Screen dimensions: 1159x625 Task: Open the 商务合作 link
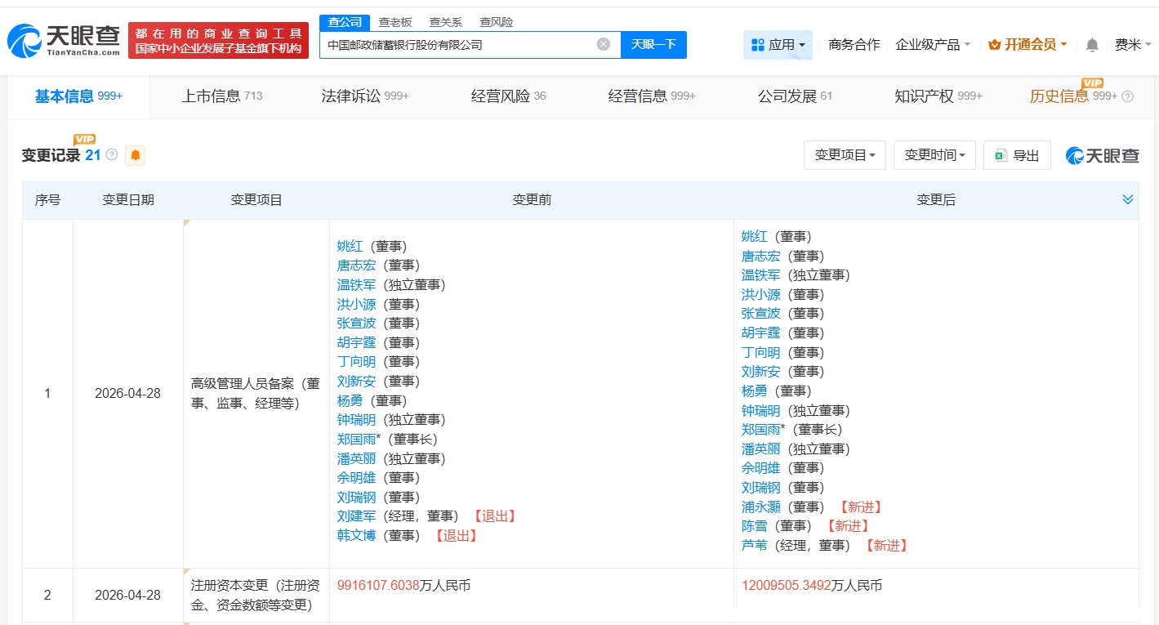click(x=854, y=45)
